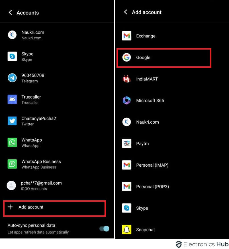Choose Personal (POP3) account type
The height and width of the screenshot is (249, 229).
172,186
